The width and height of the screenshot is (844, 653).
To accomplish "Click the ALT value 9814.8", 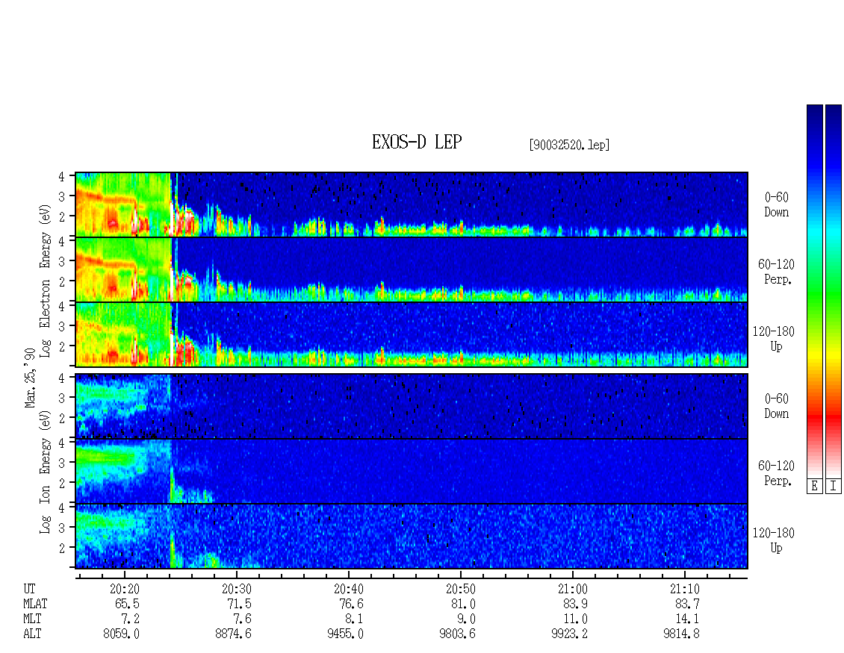I will [x=681, y=634].
